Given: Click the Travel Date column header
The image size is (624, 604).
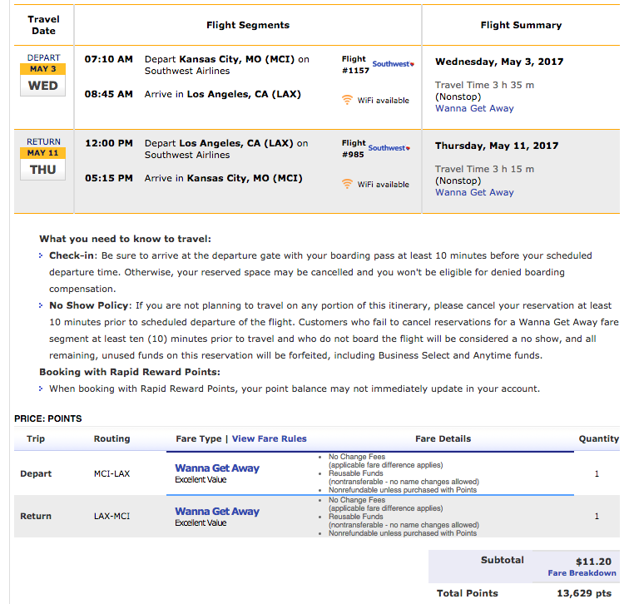Looking at the screenshot, I should point(44,25).
